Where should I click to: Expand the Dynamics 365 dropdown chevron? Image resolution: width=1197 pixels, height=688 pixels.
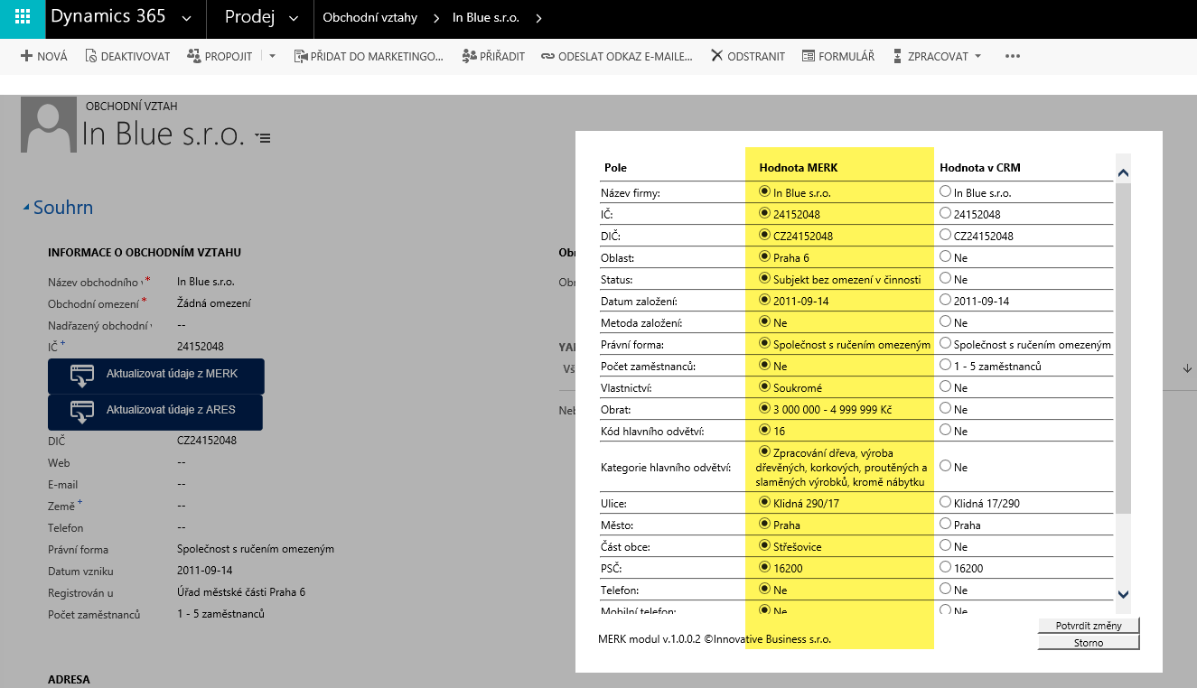pos(186,19)
